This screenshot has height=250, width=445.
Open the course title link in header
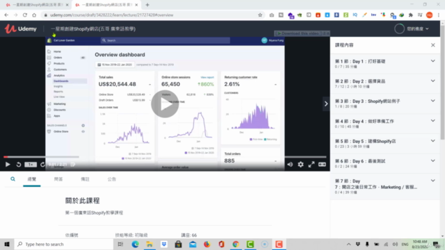click(x=93, y=28)
